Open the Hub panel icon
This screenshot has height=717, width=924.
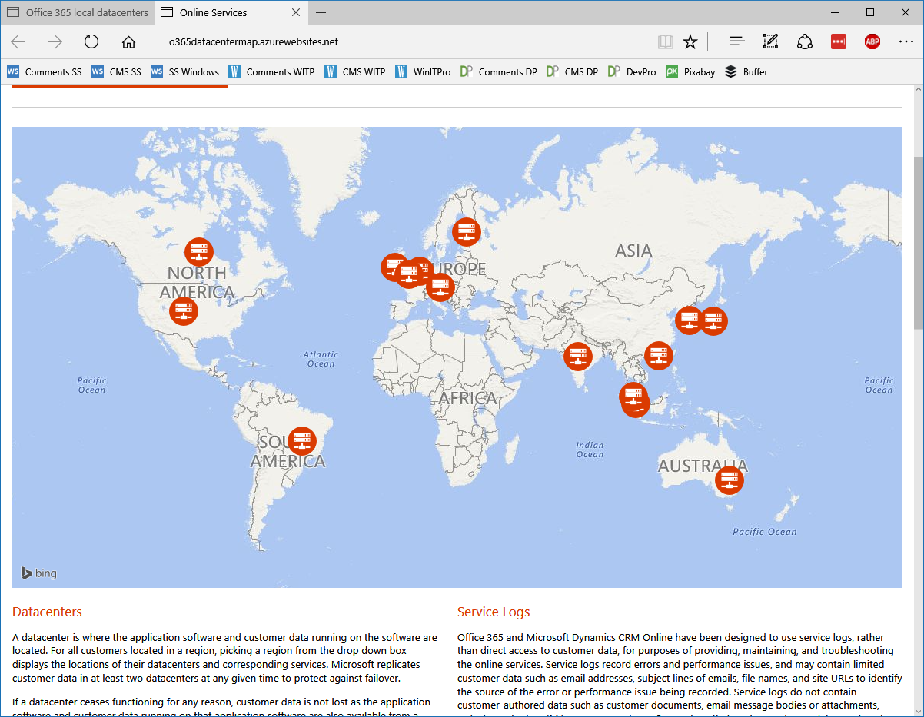[x=736, y=41]
